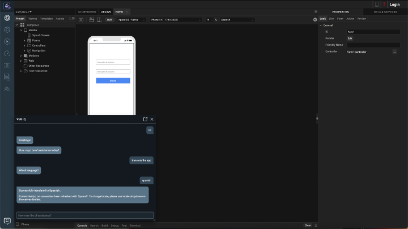Switch to the STORYBOARD tab

(x=87, y=12)
